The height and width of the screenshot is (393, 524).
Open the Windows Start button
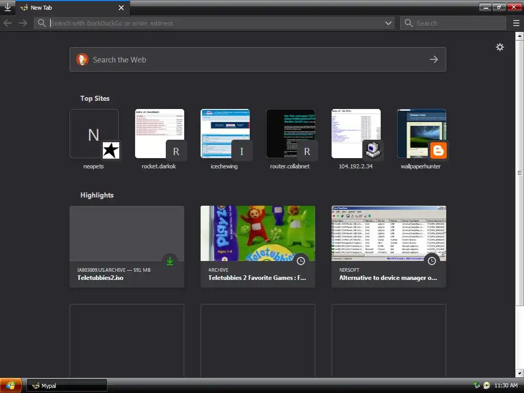pyautogui.click(x=11, y=386)
